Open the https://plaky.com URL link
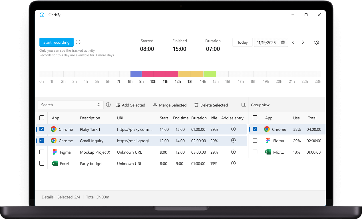362x219 pixels. (135, 129)
